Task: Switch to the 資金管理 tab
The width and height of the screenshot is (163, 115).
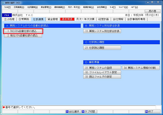Action: 53,19
